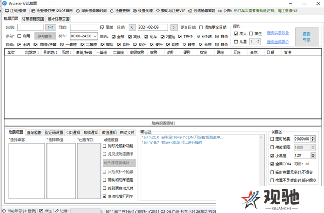The width and height of the screenshot is (324, 213).
Task: Click the 检查更新 refresh icon
Action: point(112,11)
